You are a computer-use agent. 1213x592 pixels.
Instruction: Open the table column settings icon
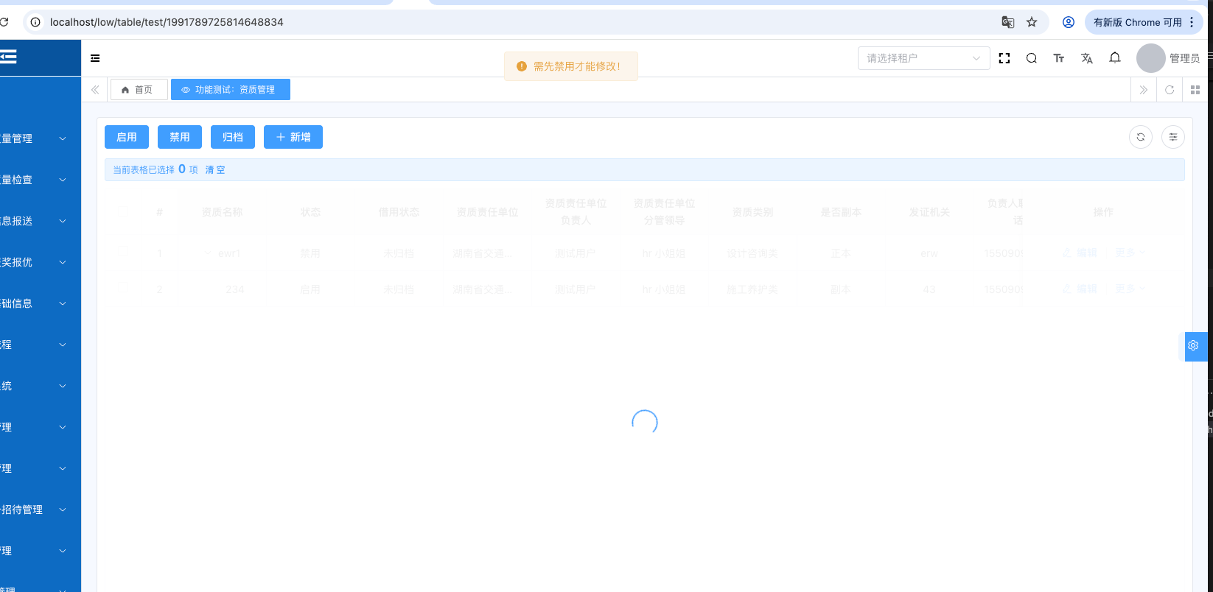(x=1173, y=137)
